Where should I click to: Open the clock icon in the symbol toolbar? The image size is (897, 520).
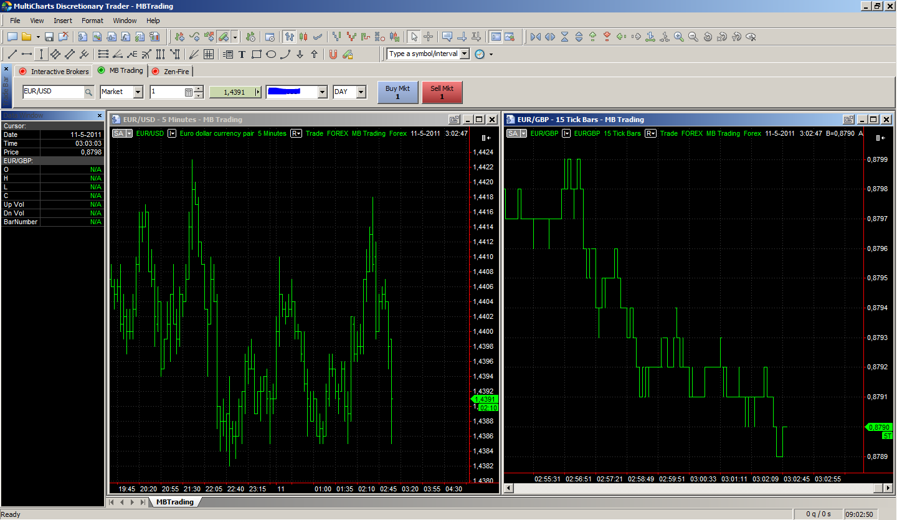(x=479, y=54)
